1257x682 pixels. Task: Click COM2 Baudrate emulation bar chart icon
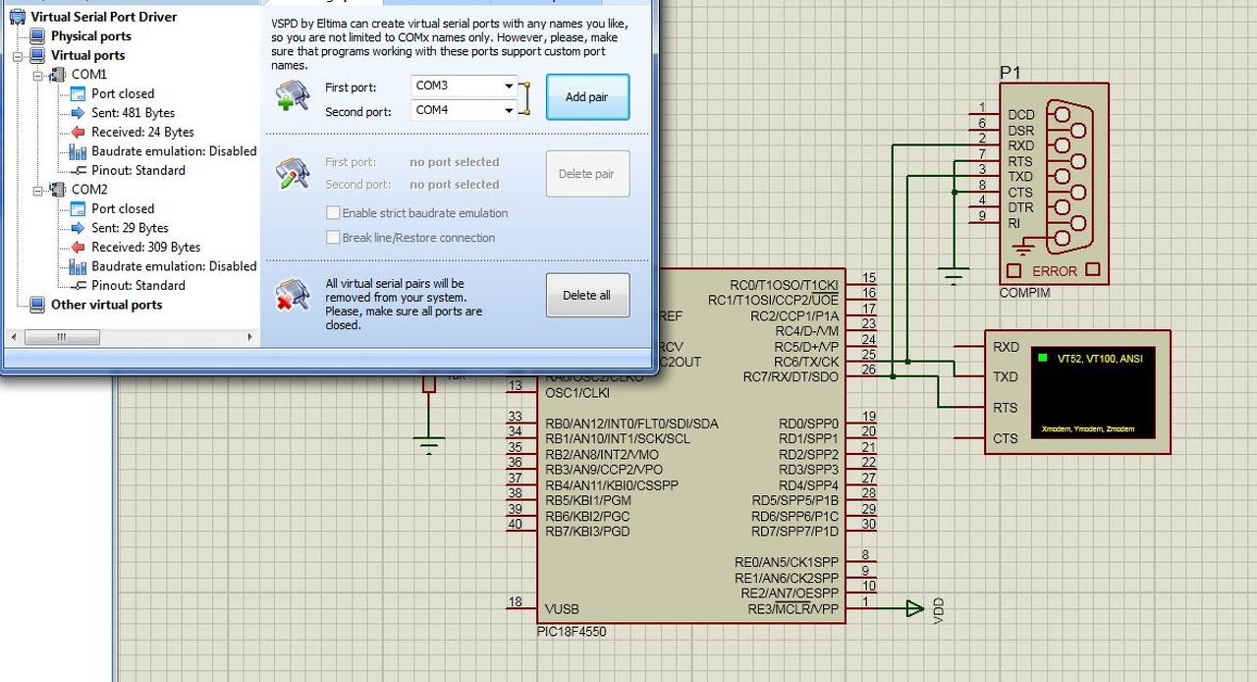tap(78, 266)
